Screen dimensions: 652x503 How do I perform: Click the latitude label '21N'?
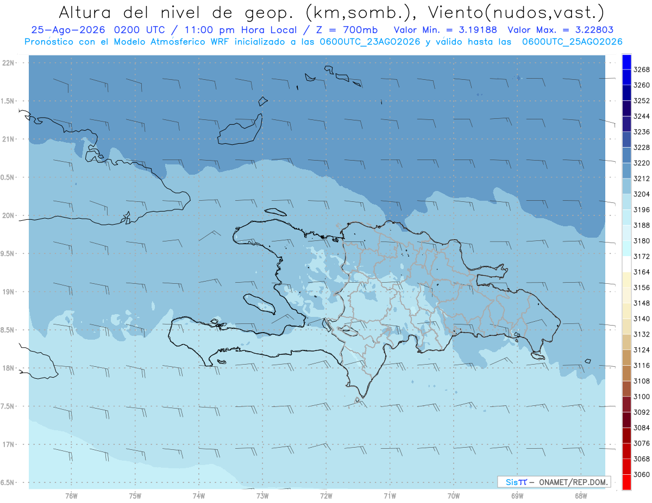click(x=9, y=139)
